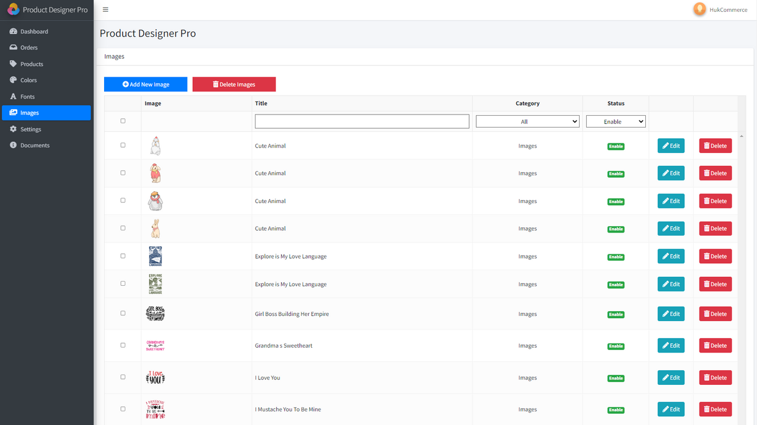
Task: Click the Add New Image button
Action: [145, 84]
